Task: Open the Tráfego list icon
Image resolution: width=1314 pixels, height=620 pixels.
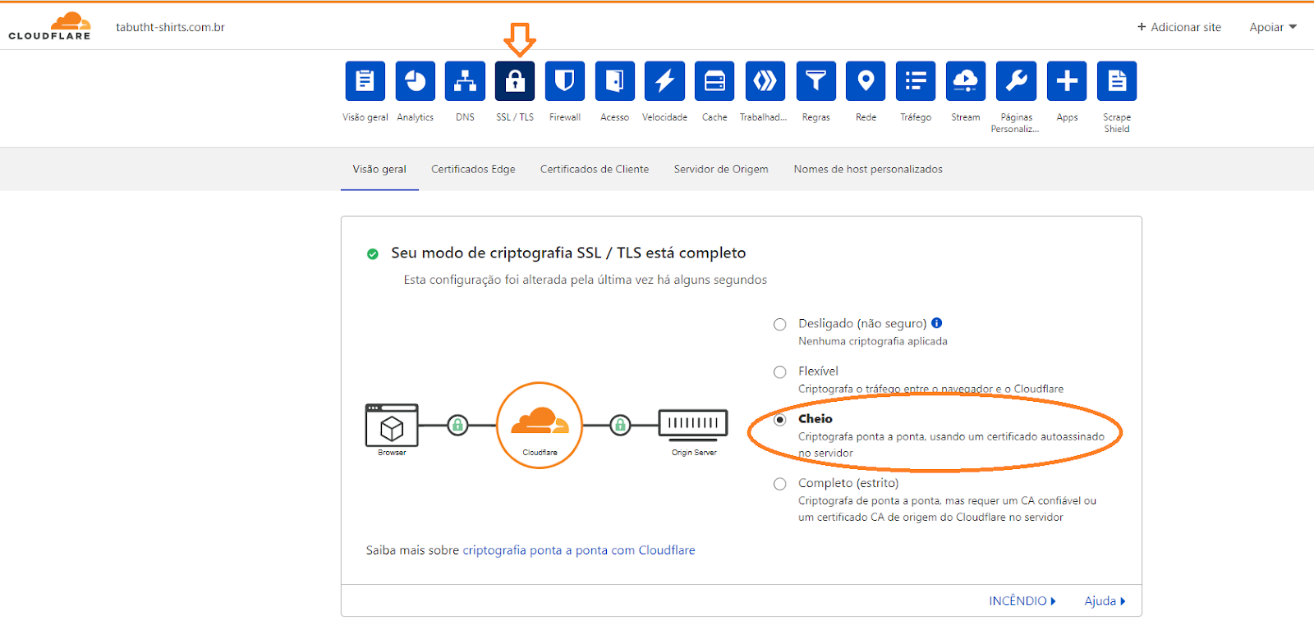Action: pos(916,81)
